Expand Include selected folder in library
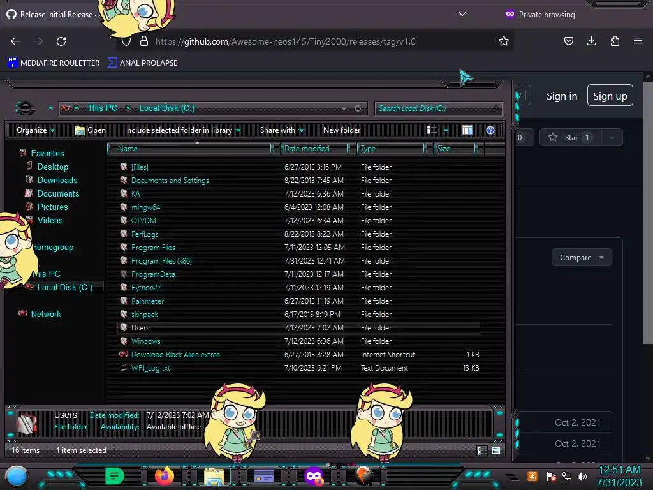The width and height of the screenshot is (653, 490). (183, 130)
